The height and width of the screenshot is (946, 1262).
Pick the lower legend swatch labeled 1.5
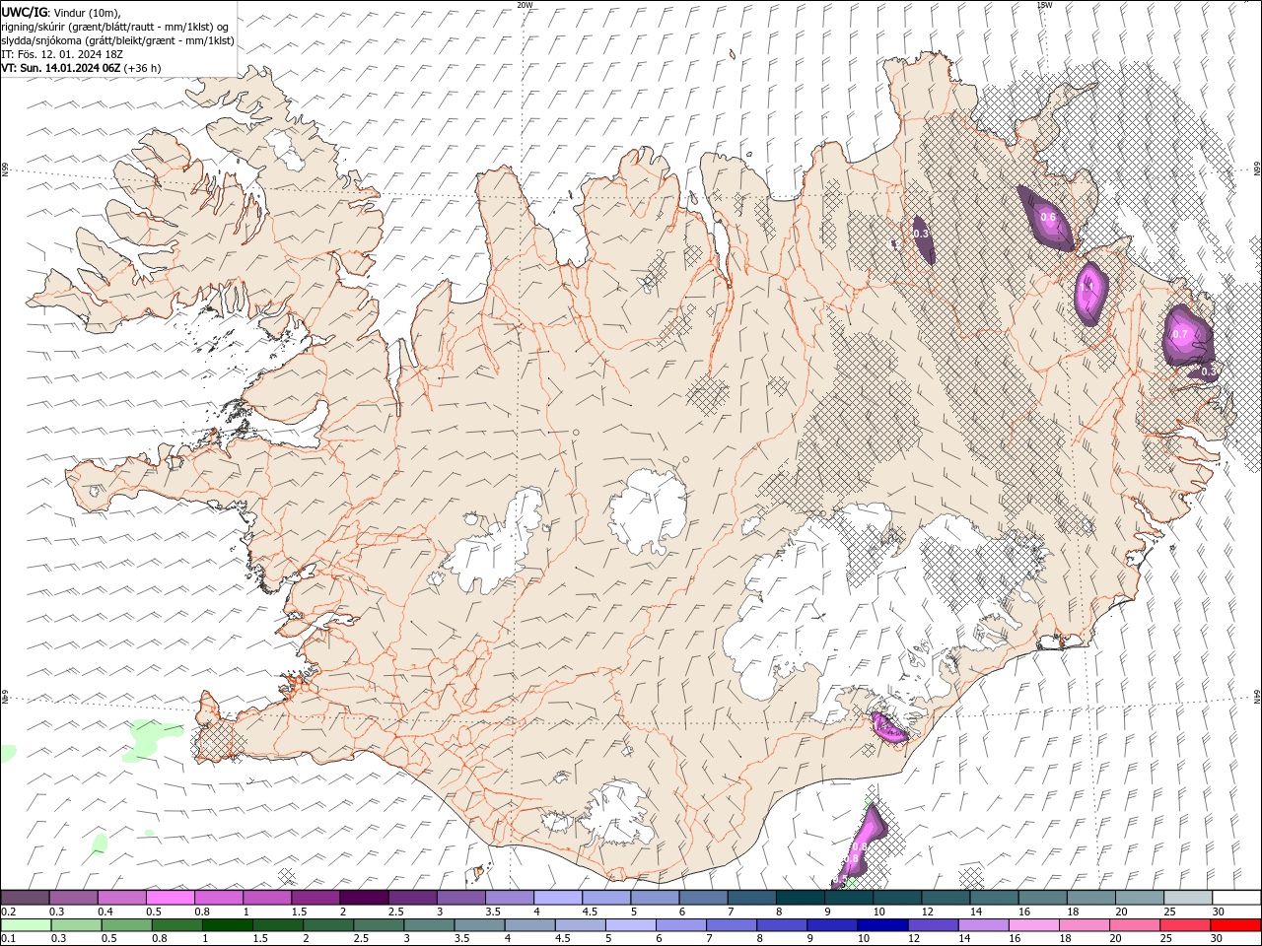coord(277,925)
